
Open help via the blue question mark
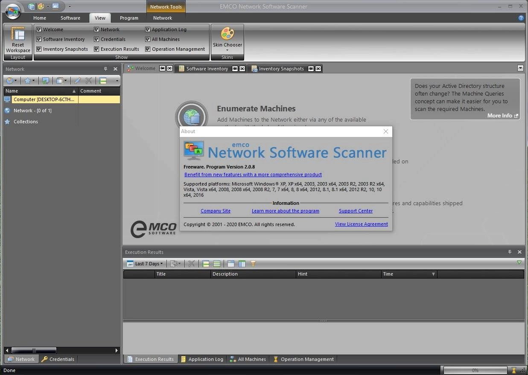coord(521,18)
